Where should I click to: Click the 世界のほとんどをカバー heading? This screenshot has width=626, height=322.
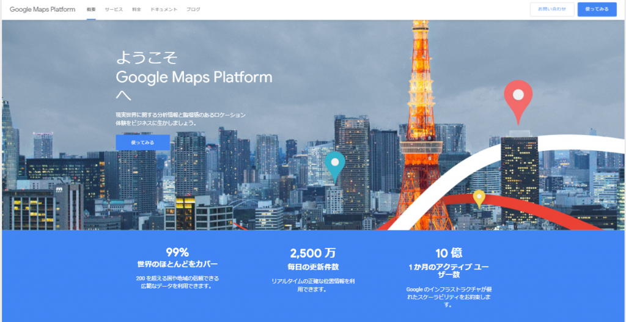coord(177,264)
